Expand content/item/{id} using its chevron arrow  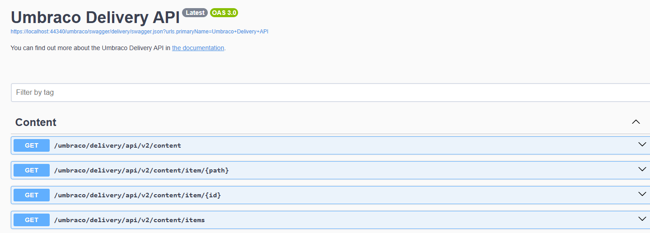pos(642,194)
